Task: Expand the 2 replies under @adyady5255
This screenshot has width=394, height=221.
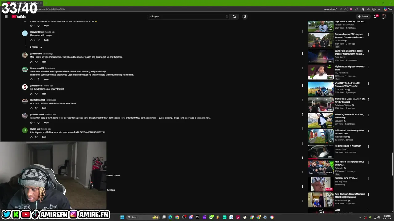Action: click(36, 47)
